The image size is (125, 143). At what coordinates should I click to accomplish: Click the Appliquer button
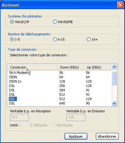pos(76,136)
